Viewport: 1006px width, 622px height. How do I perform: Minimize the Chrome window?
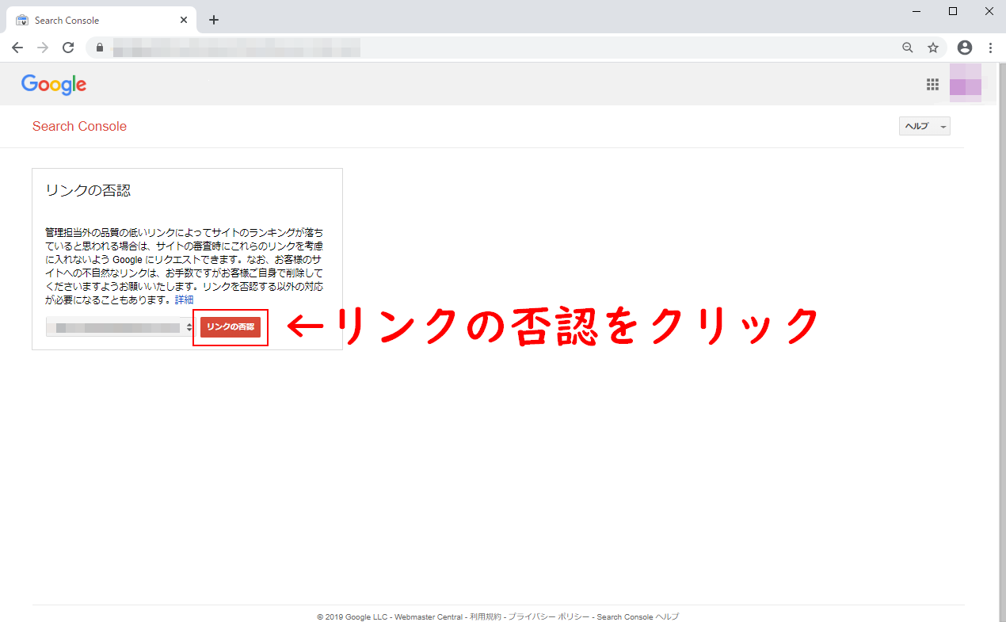click(916, 11)
